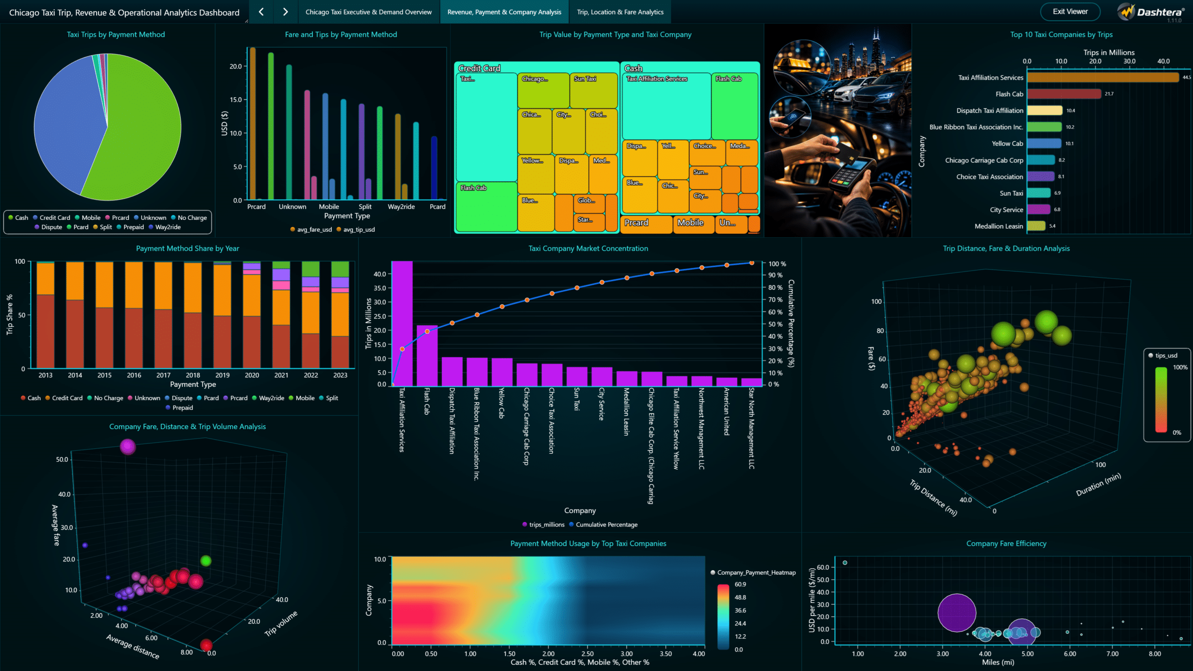Toggle Cash legend in pie chart
The height and width of the screenshot is (671, 1193).
[18, 218]
